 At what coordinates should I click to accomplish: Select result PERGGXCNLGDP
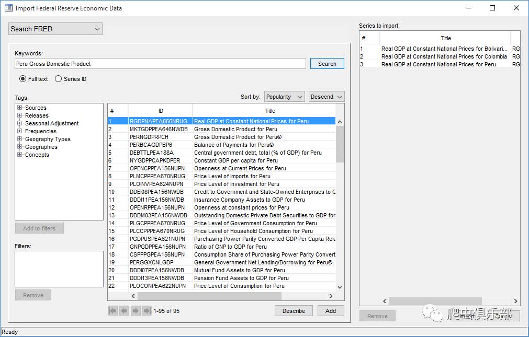[x=222, y=262]
